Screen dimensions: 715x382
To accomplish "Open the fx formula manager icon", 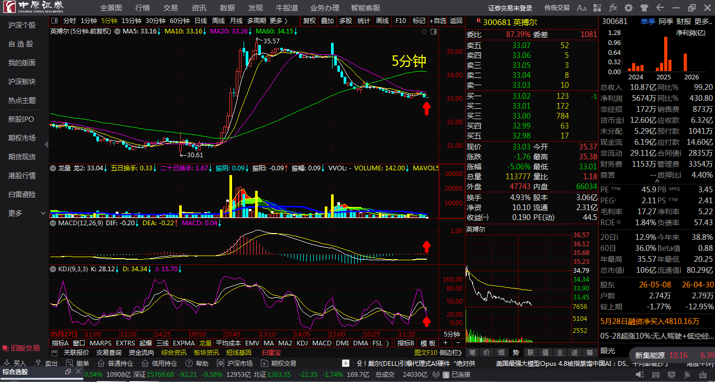I will [613, 8].
